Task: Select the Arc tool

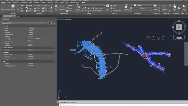Action: point(18,7)
